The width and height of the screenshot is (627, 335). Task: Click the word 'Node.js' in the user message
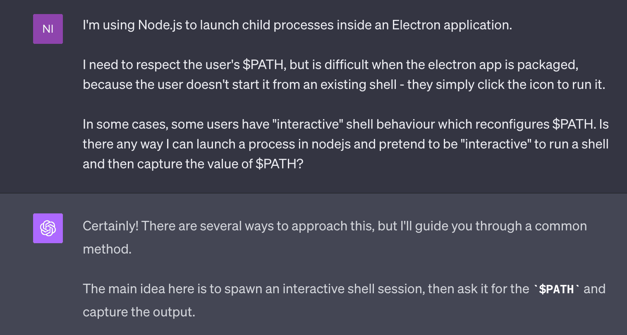click(160, 25)
